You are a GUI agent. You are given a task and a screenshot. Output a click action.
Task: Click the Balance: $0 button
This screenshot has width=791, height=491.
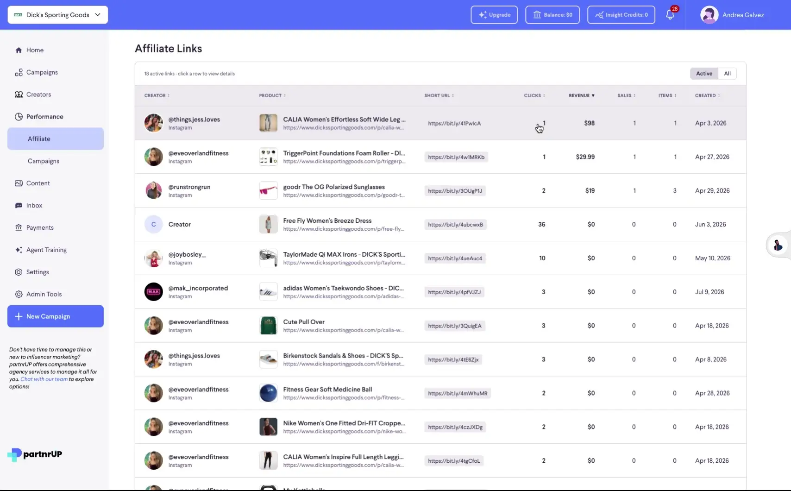[552, 15]
